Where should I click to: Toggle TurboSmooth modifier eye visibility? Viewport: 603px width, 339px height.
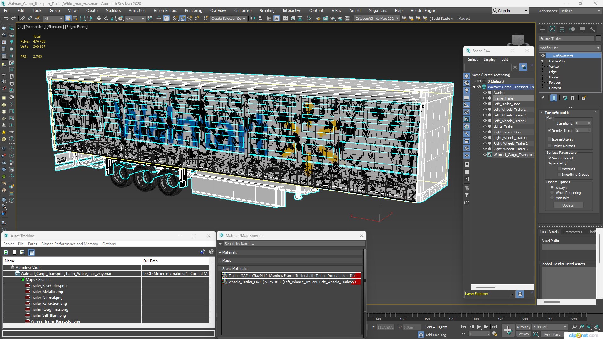(x=543, y=56)
